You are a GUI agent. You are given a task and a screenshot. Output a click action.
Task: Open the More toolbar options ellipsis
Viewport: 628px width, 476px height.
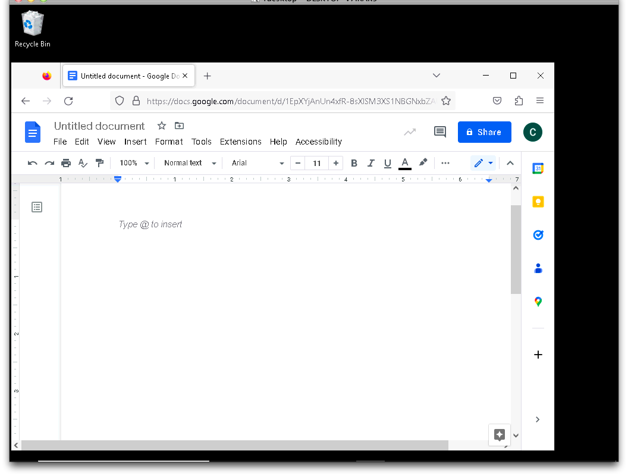tap(445, 163)
